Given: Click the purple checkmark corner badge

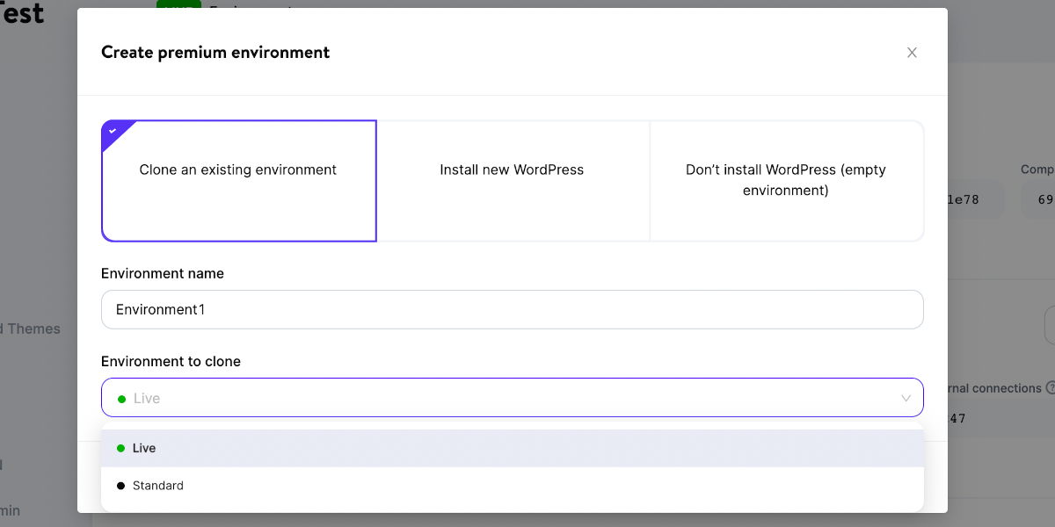Looking at the screenshot, I should pyautogui.click(x=113, y=132).
